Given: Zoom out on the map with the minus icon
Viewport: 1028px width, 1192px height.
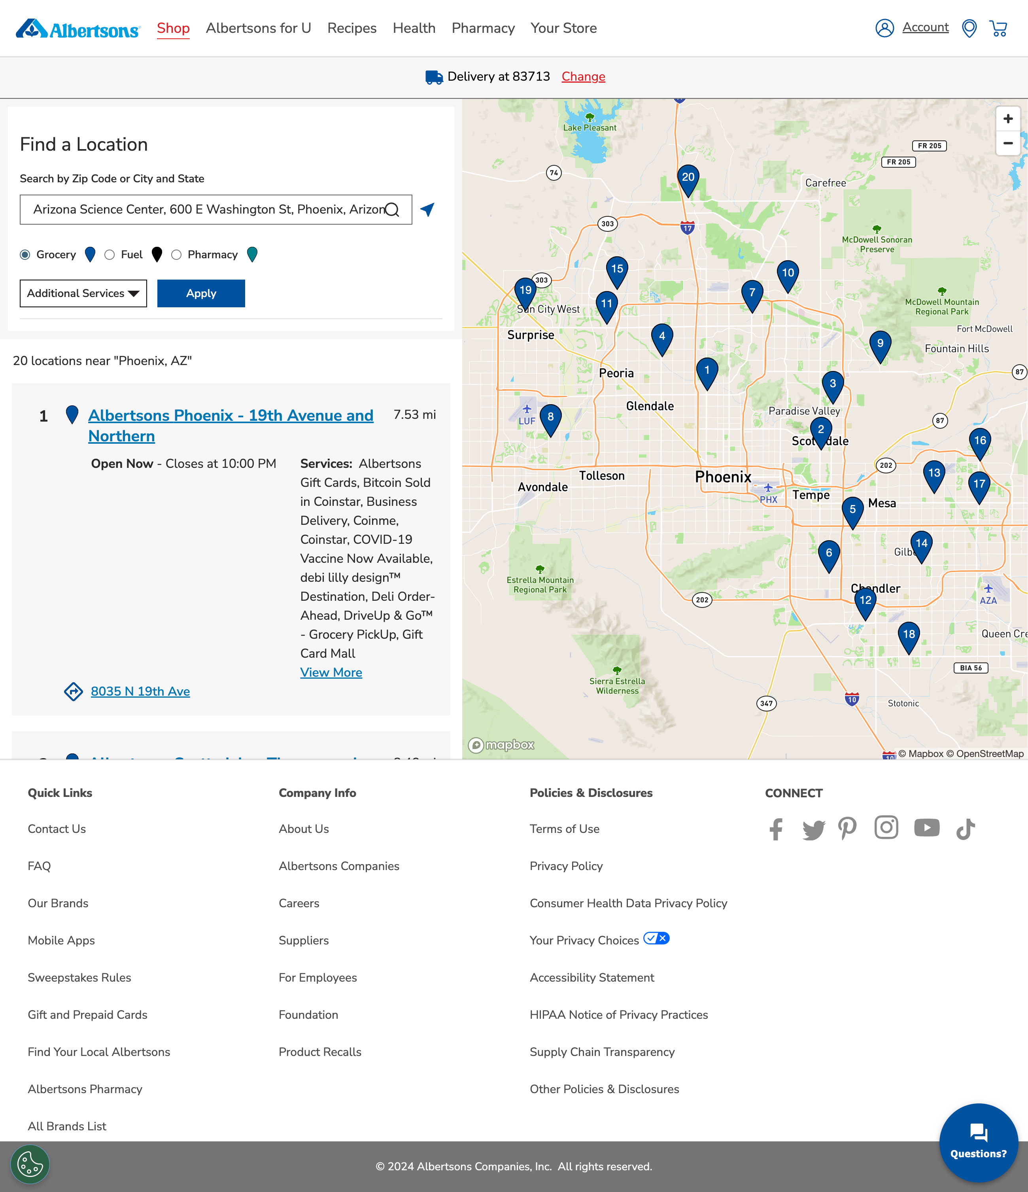Looking at the screenshot, I should [x=1008, y=143].
